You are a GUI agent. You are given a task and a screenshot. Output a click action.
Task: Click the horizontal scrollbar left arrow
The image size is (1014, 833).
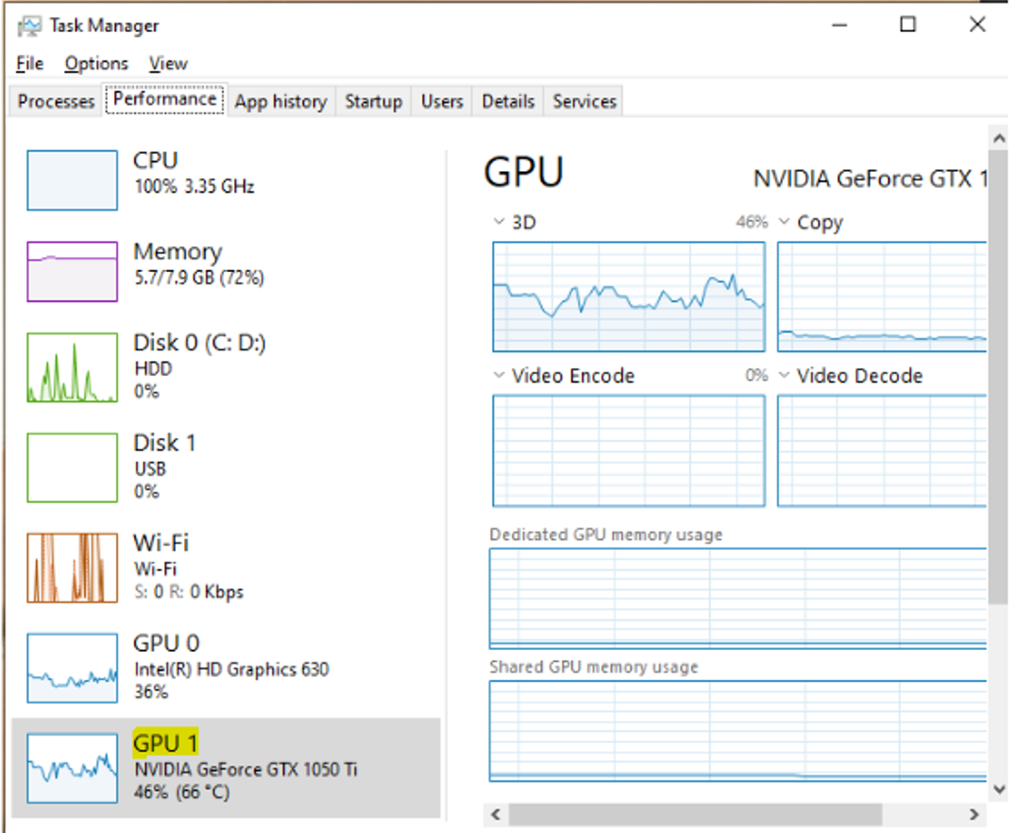pos(496,814)
